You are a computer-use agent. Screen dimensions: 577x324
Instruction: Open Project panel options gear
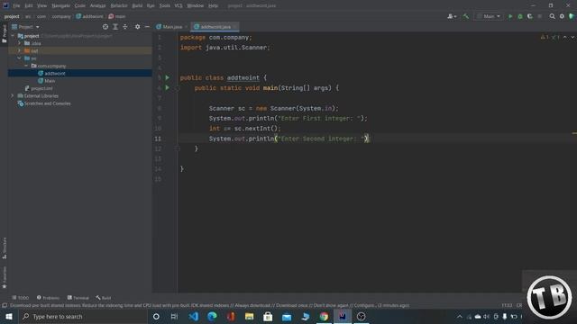click(x=137, y=27)
